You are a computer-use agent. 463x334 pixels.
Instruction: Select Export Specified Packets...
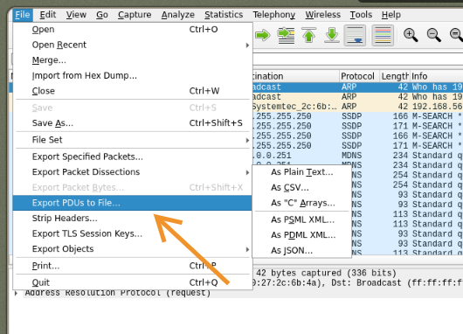[133, 157]
